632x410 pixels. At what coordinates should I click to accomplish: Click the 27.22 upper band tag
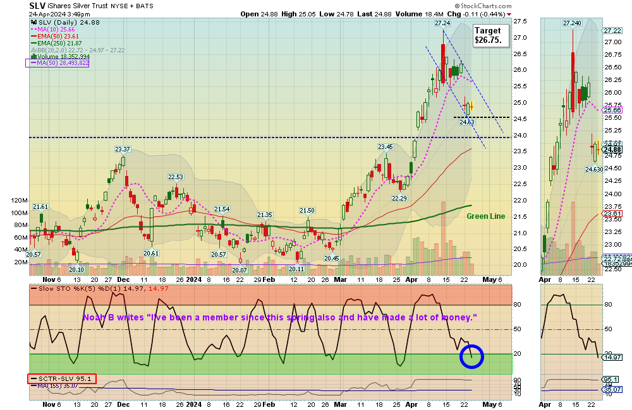coord(612,31)
